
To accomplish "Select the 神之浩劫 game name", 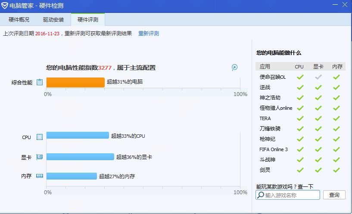I will [270, 98].
